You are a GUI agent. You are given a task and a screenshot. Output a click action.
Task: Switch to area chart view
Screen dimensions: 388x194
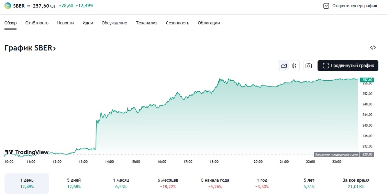pyautogui.click(x=284, y=66)
